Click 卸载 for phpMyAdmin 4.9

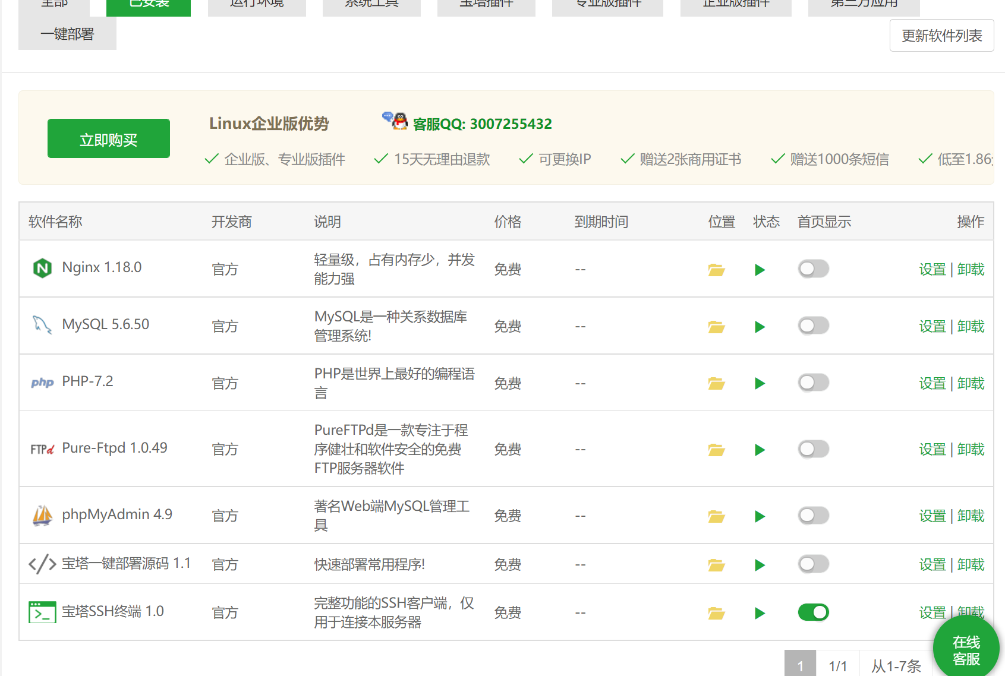[x=971, y=516]
